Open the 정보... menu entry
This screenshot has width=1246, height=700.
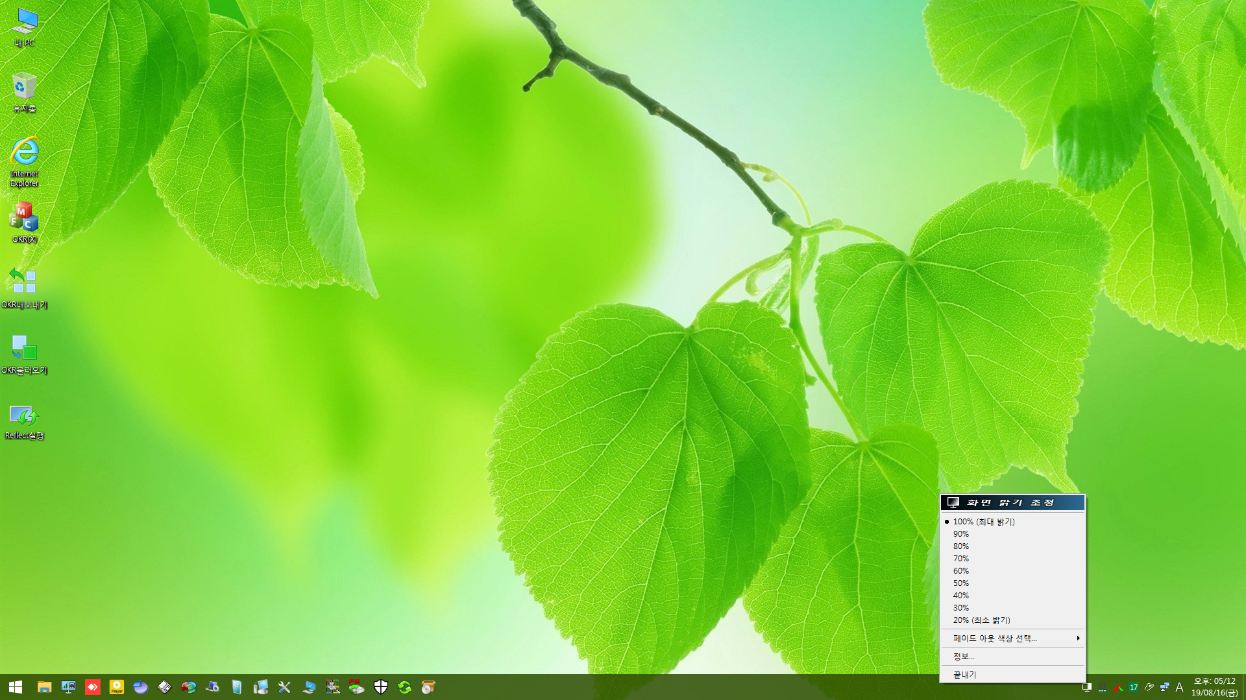tap(1012, 657)
